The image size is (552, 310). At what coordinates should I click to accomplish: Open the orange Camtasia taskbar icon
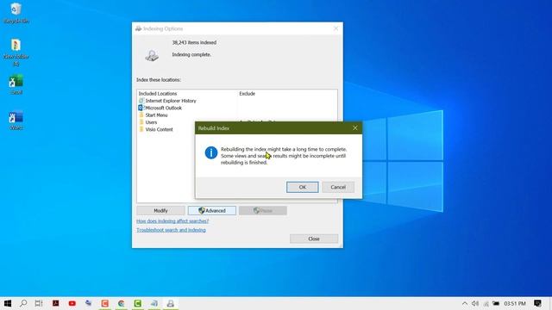pos(105,303)
